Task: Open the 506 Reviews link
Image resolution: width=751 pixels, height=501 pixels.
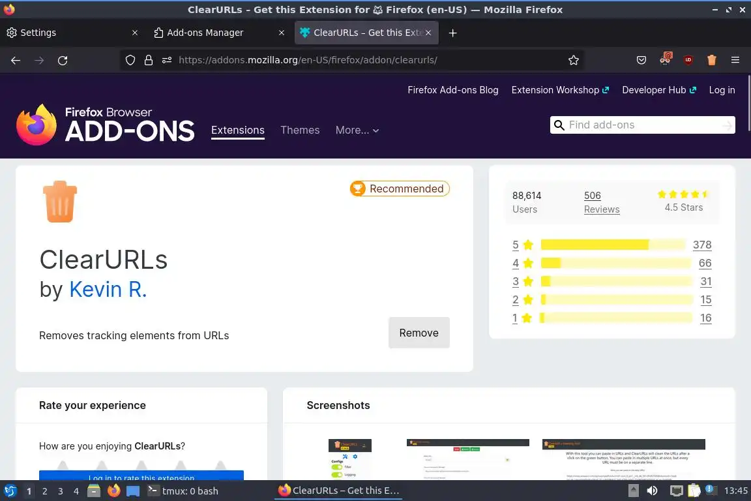Action: (x=602, y=202)
